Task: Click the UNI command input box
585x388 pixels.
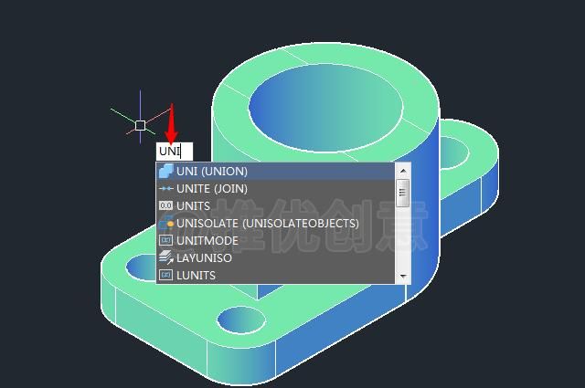Action: coord(169,152)
